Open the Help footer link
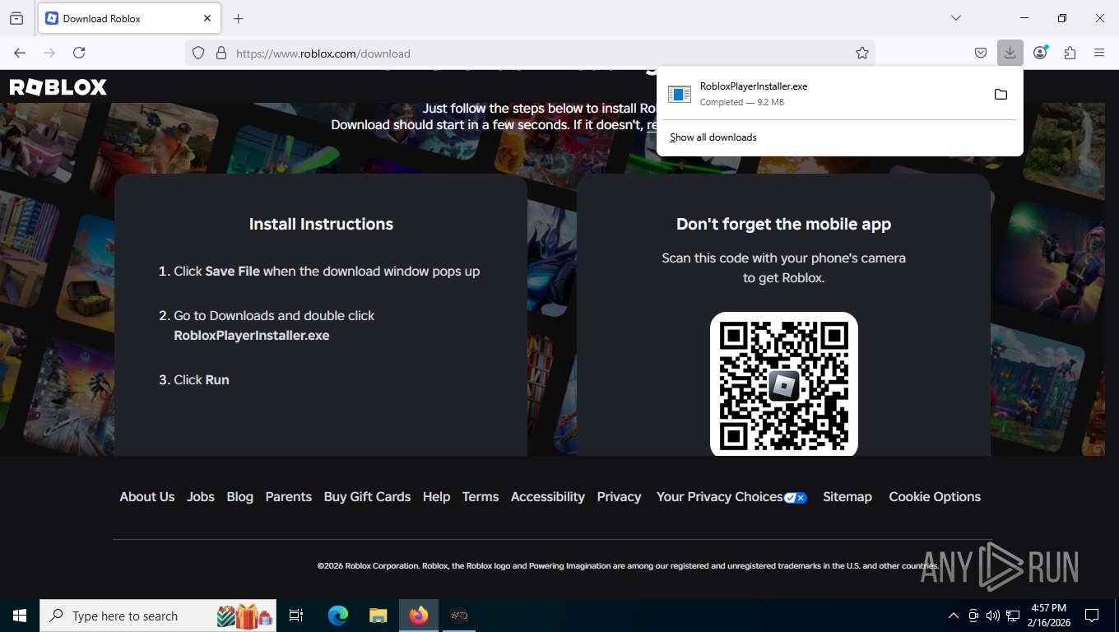The height and width of the screenshot is (632, 1119). (x=436, y=497)
